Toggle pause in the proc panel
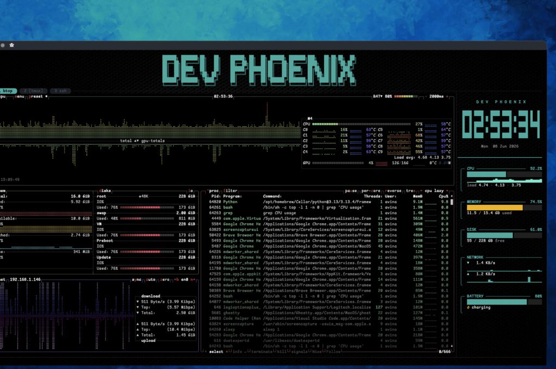The width and height of the screenshot is (556, 369). click(x=351, y=191)
